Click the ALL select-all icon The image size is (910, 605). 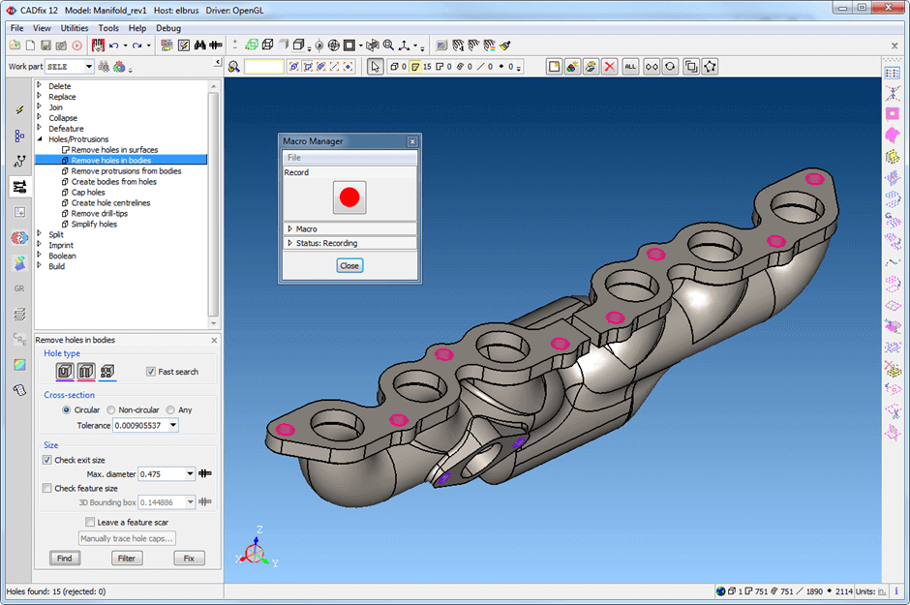point(630,67)
